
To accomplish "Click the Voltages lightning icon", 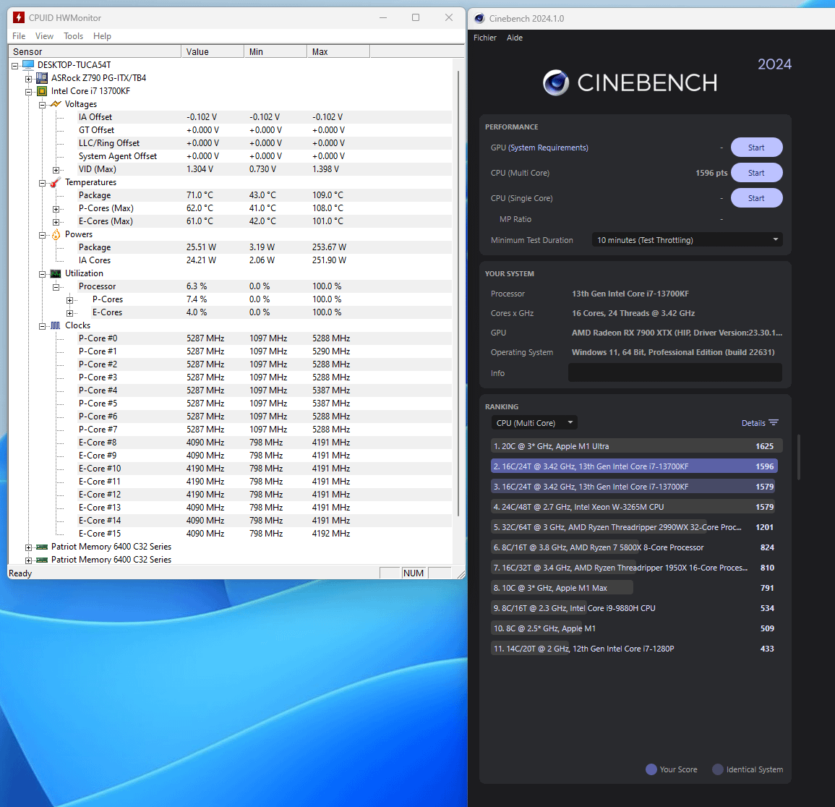I will pyautogui.click(x=56, y=104).
